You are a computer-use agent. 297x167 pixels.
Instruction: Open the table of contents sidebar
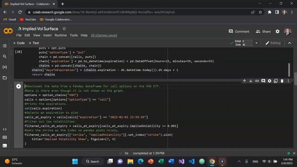point(5,46)
